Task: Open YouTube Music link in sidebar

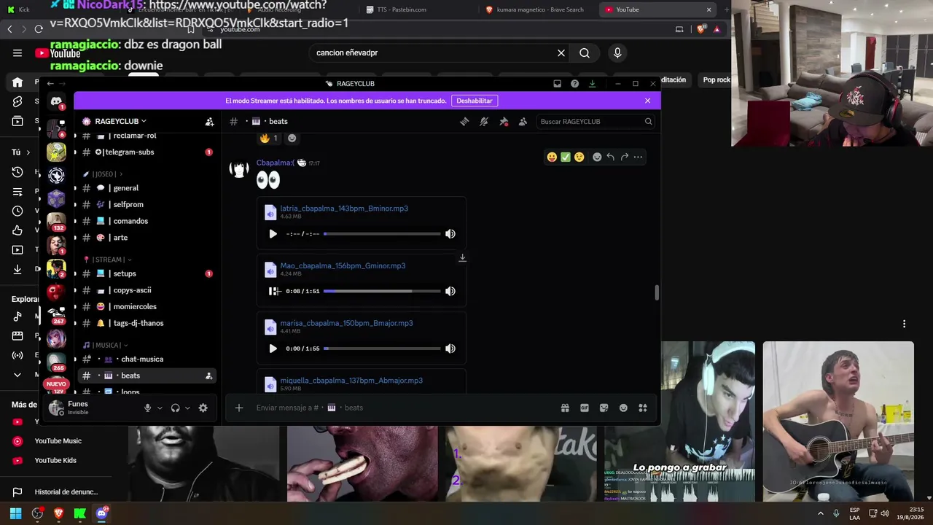Action: (58, 441)
